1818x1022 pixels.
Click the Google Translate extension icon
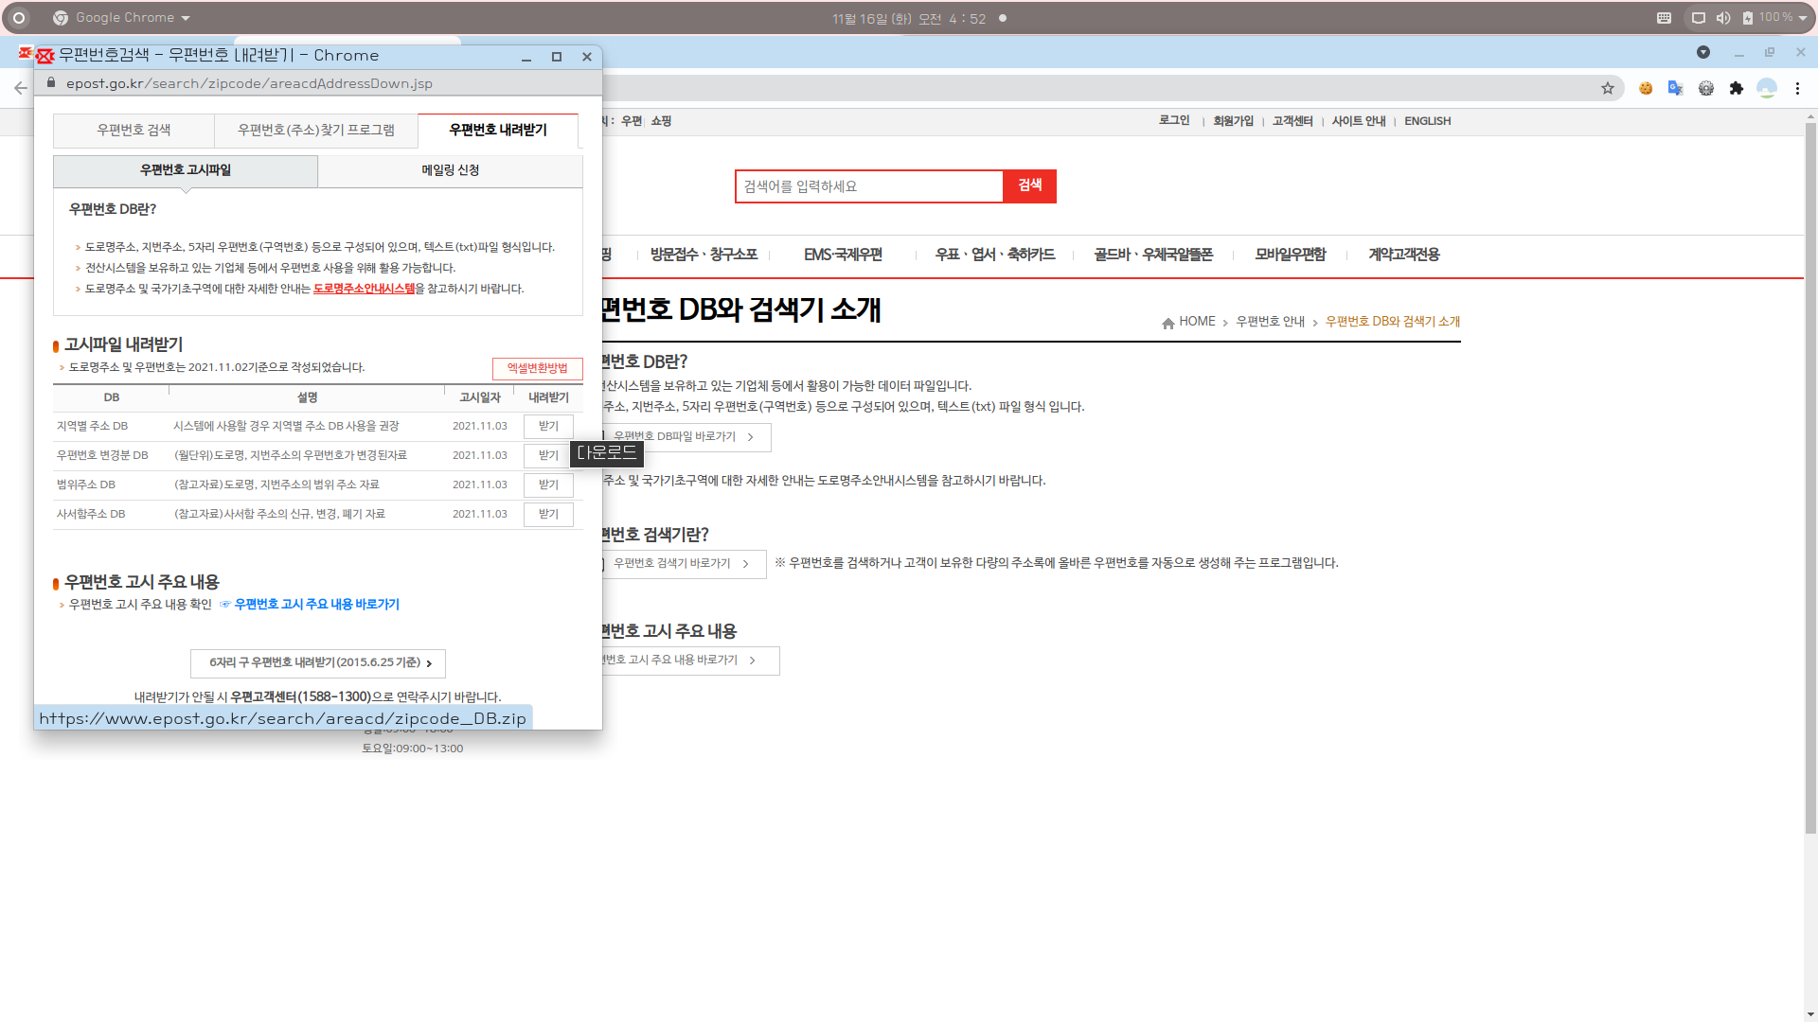(1675, 88)
